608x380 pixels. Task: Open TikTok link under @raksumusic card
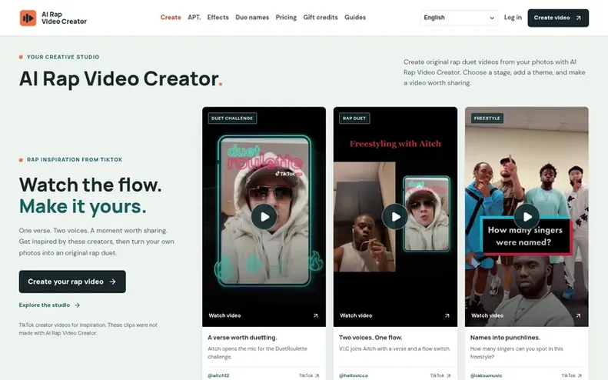[572, 375]
